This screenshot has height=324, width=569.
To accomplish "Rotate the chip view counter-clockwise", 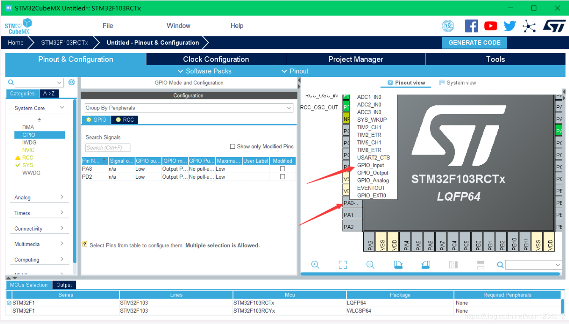I will 426,265.
